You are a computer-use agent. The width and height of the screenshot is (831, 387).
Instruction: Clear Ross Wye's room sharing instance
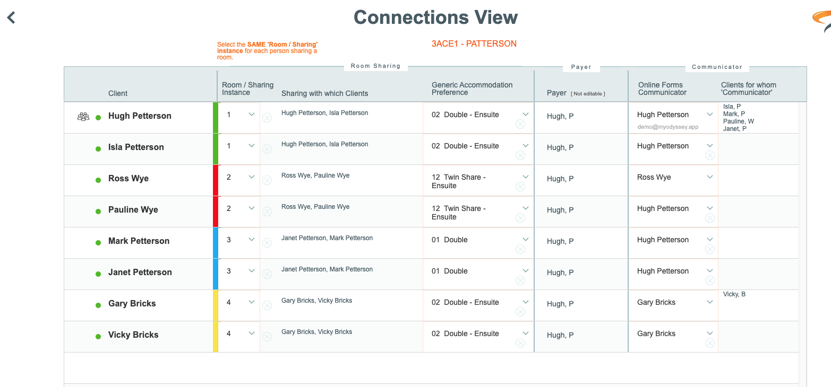(267, 180)
